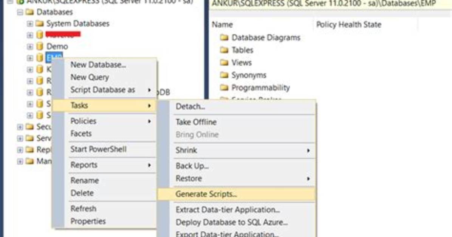Screen dimensions: 452x237
Task: Click the Databases folder icon
Action: tap(29, 12)
